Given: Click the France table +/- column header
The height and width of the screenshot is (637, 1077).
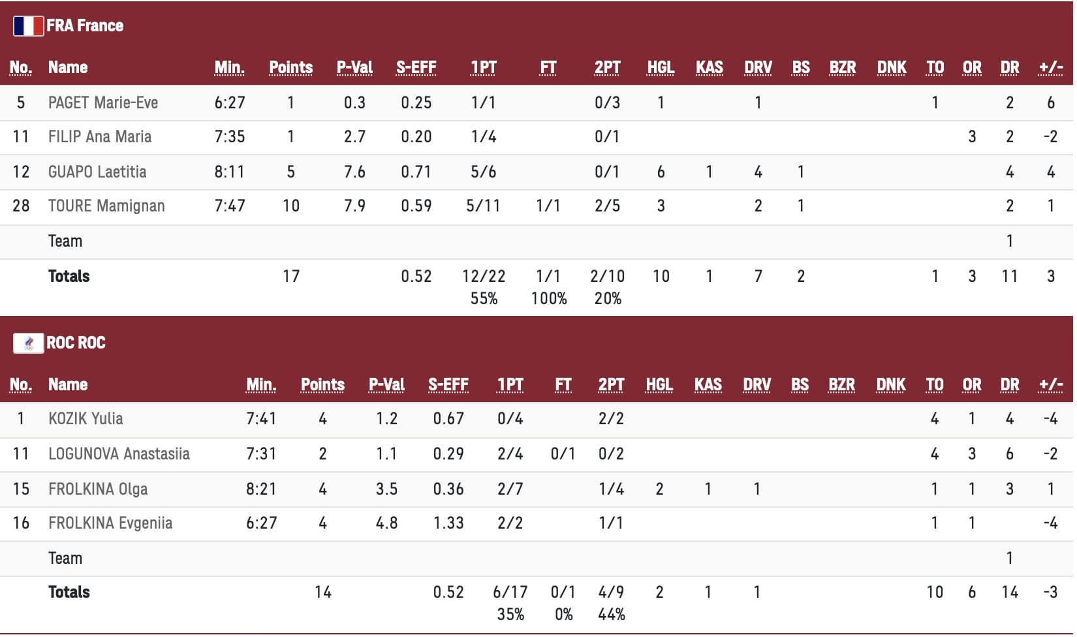Looking at the screenshot, I should tap(1051, 68).
